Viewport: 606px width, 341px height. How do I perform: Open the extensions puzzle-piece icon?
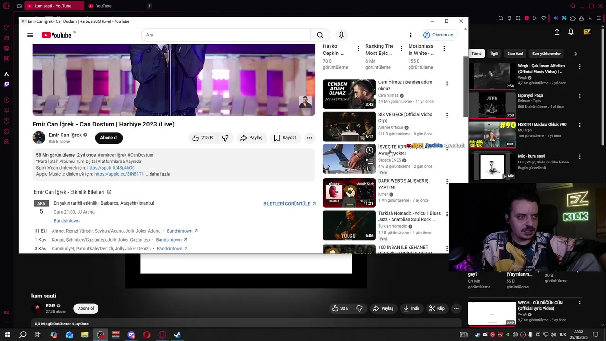pyautogui.click(x=573, y=18)
